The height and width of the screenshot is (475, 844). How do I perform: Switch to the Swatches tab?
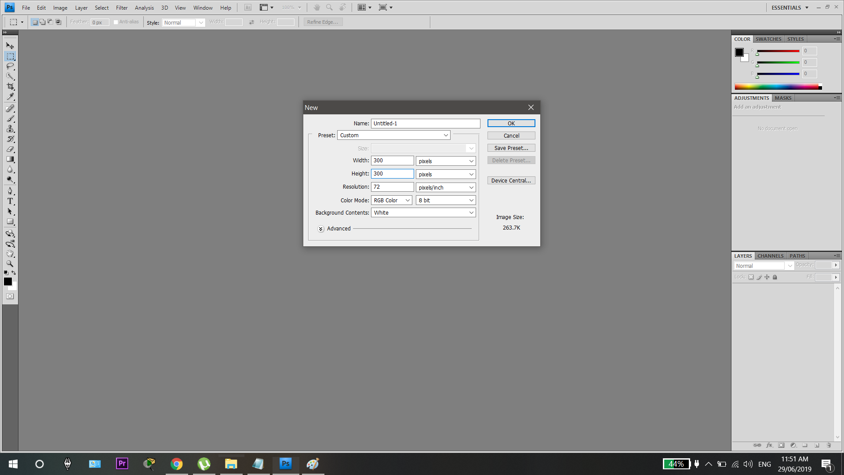click(768, 39)
